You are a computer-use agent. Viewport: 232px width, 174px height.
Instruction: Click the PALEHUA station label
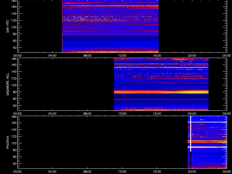tap(8, 142)
